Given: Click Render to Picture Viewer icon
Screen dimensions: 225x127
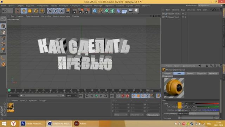Looking at the screenshot, I should (81, 11).
